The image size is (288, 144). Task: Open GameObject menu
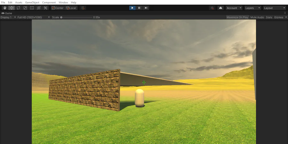32,2
